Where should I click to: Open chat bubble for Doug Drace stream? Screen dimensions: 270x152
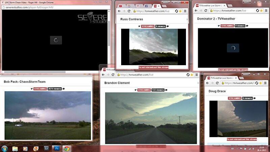pos(254,98)
